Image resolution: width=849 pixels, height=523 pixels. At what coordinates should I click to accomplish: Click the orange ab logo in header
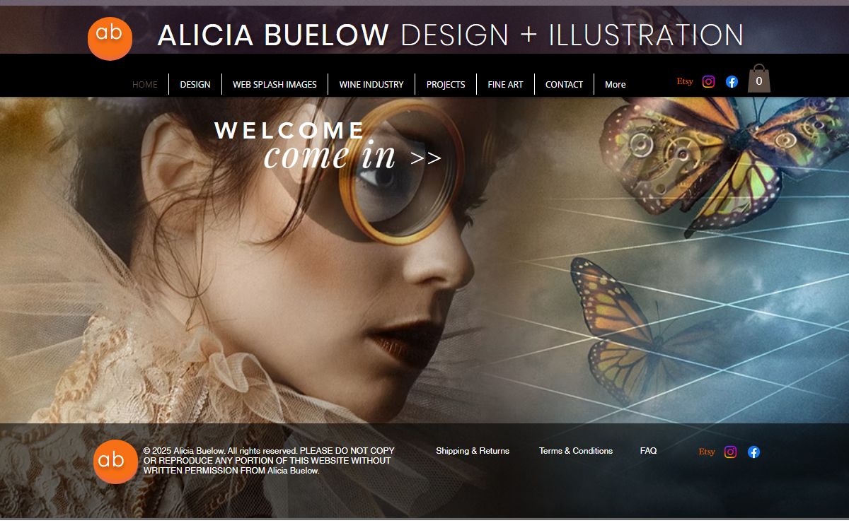tap(110, 38)
